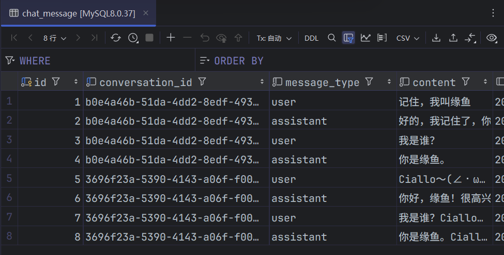Toggle the eye view options icon
The height and width of the screenshot is (255, 504).
[492, 38]
